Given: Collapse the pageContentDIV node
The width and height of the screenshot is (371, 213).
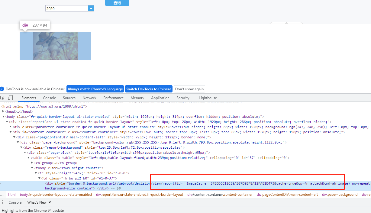Looking at the screenshot, I should [x=14, y=137].
